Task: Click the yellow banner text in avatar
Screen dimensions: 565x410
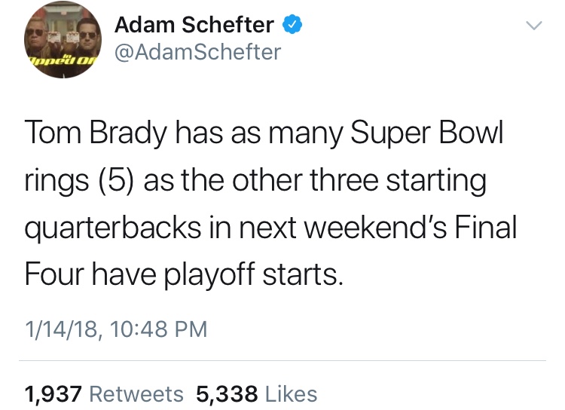Action: tap(61, 60)
